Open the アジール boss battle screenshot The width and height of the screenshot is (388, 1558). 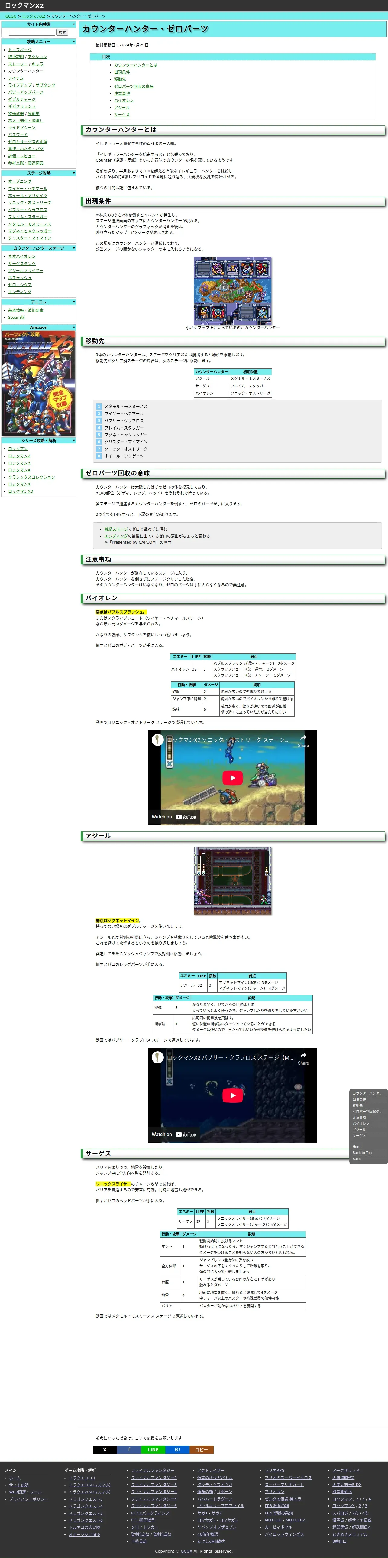tap(233, 880)
